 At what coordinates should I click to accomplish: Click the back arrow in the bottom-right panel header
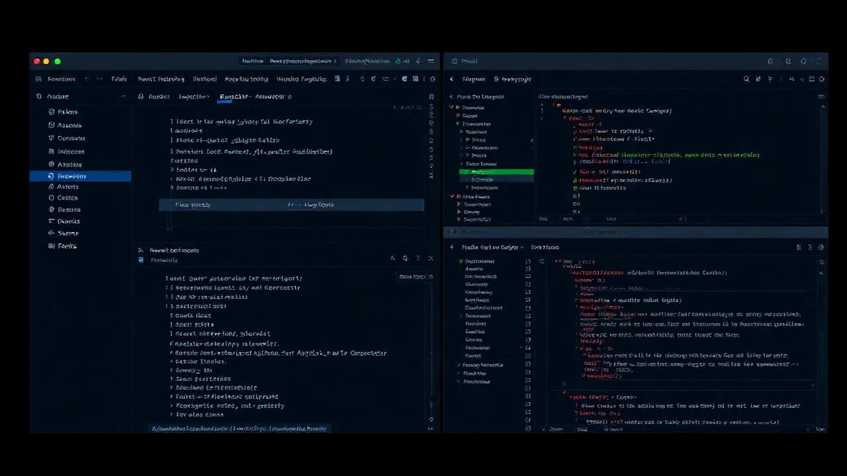click(453, 247)
